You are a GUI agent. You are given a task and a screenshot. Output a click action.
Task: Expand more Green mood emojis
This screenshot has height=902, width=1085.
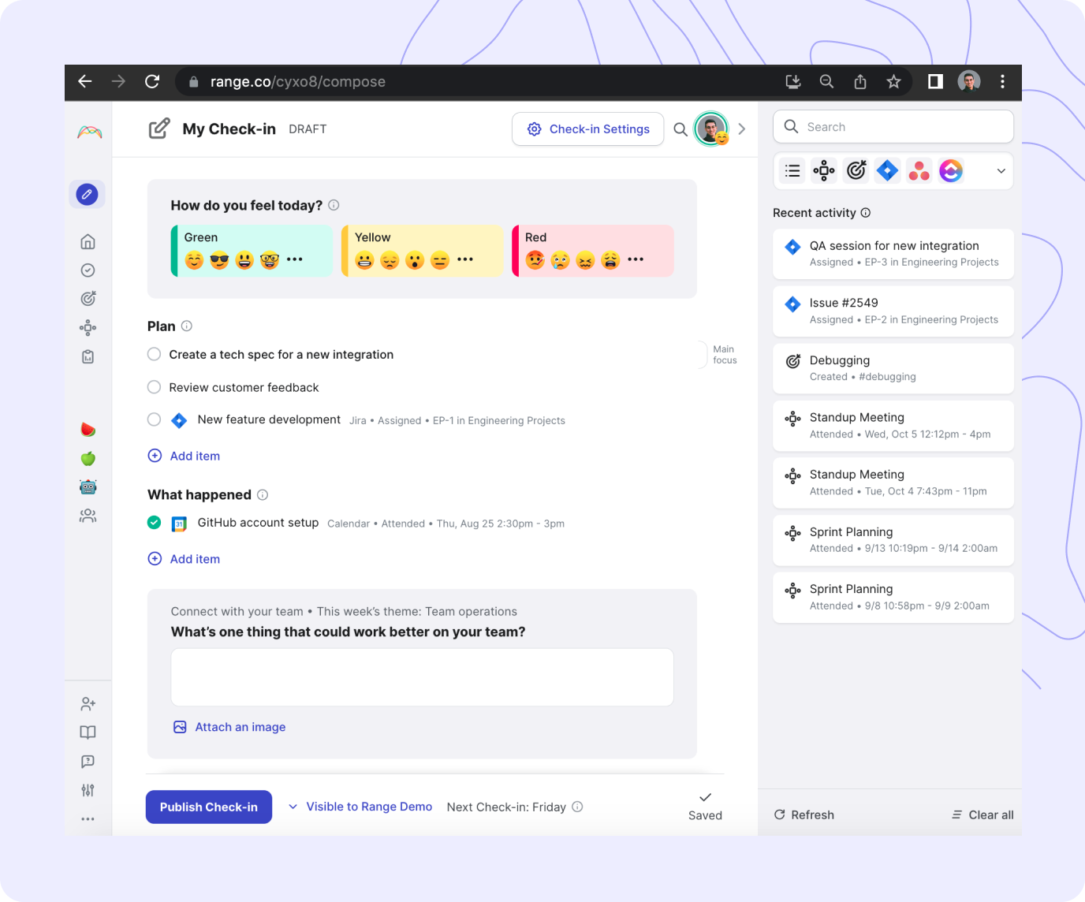pyautogui.click(x=295, y=259)
